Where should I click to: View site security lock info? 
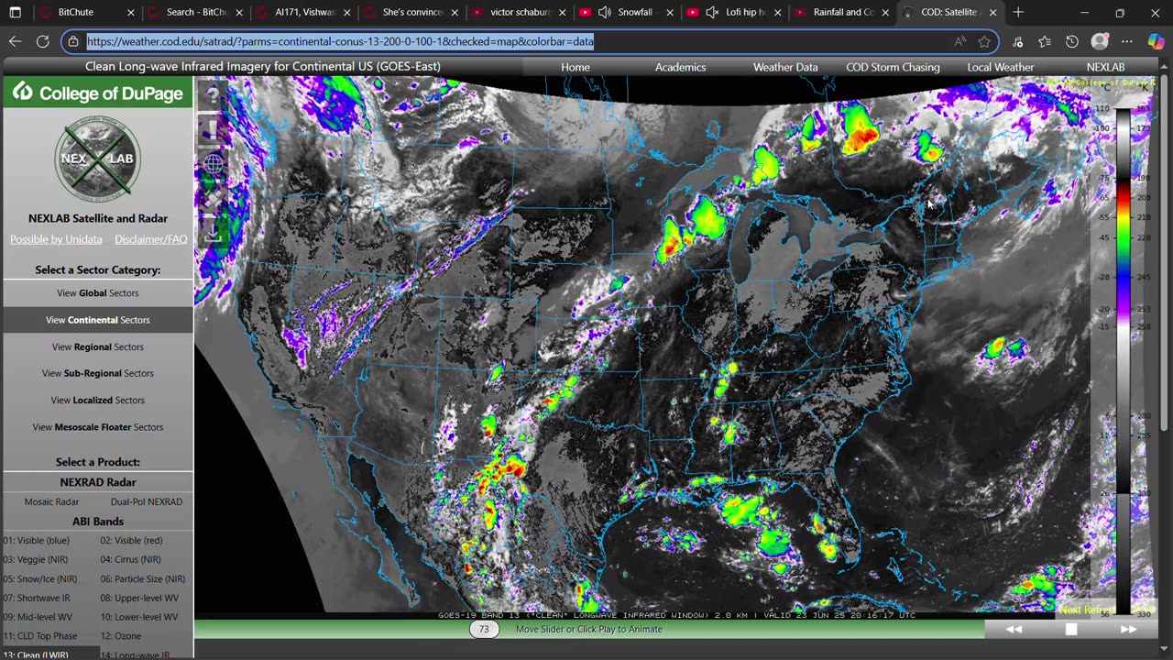[x=73, y=41]
